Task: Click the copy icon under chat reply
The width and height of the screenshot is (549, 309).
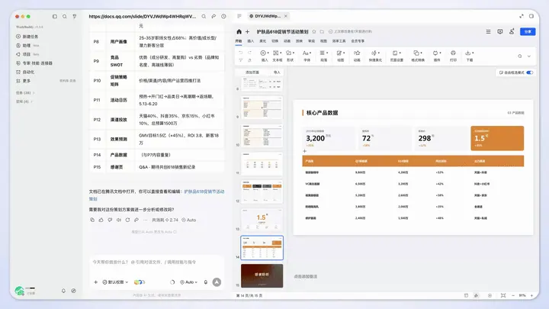Action: click(92, 220)
